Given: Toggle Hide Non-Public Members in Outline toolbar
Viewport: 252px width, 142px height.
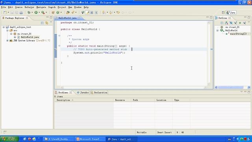Looking at the screenshot, I should pos(240,23).
